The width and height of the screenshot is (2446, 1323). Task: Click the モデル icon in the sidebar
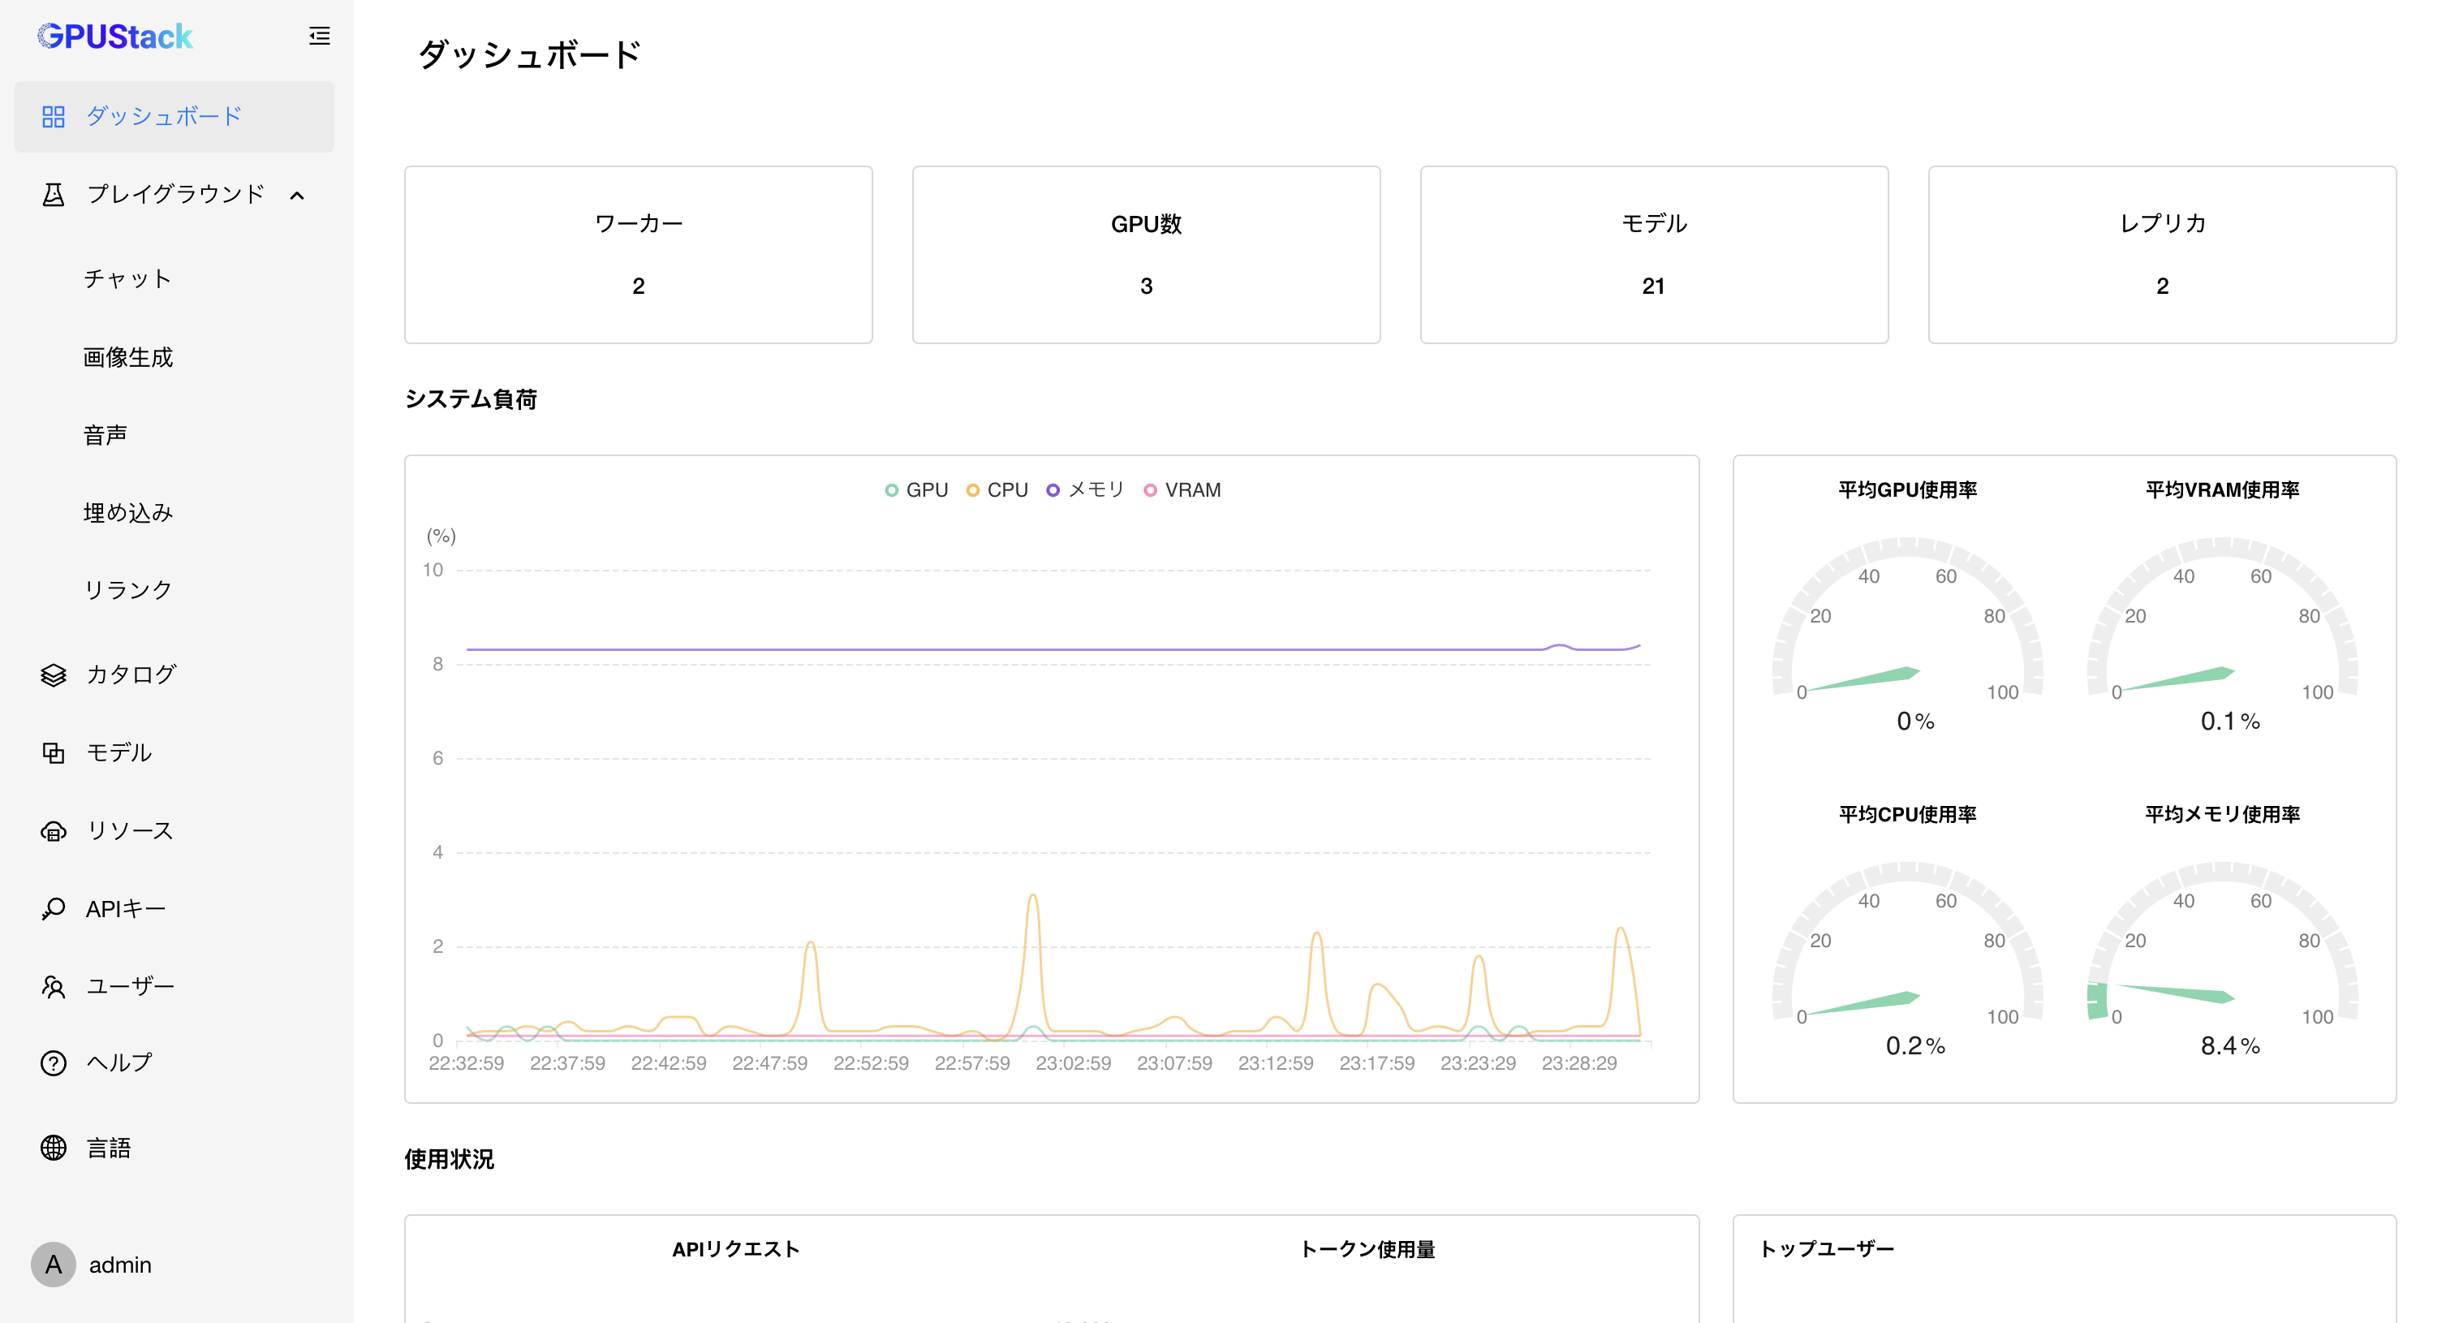(54, 752)
